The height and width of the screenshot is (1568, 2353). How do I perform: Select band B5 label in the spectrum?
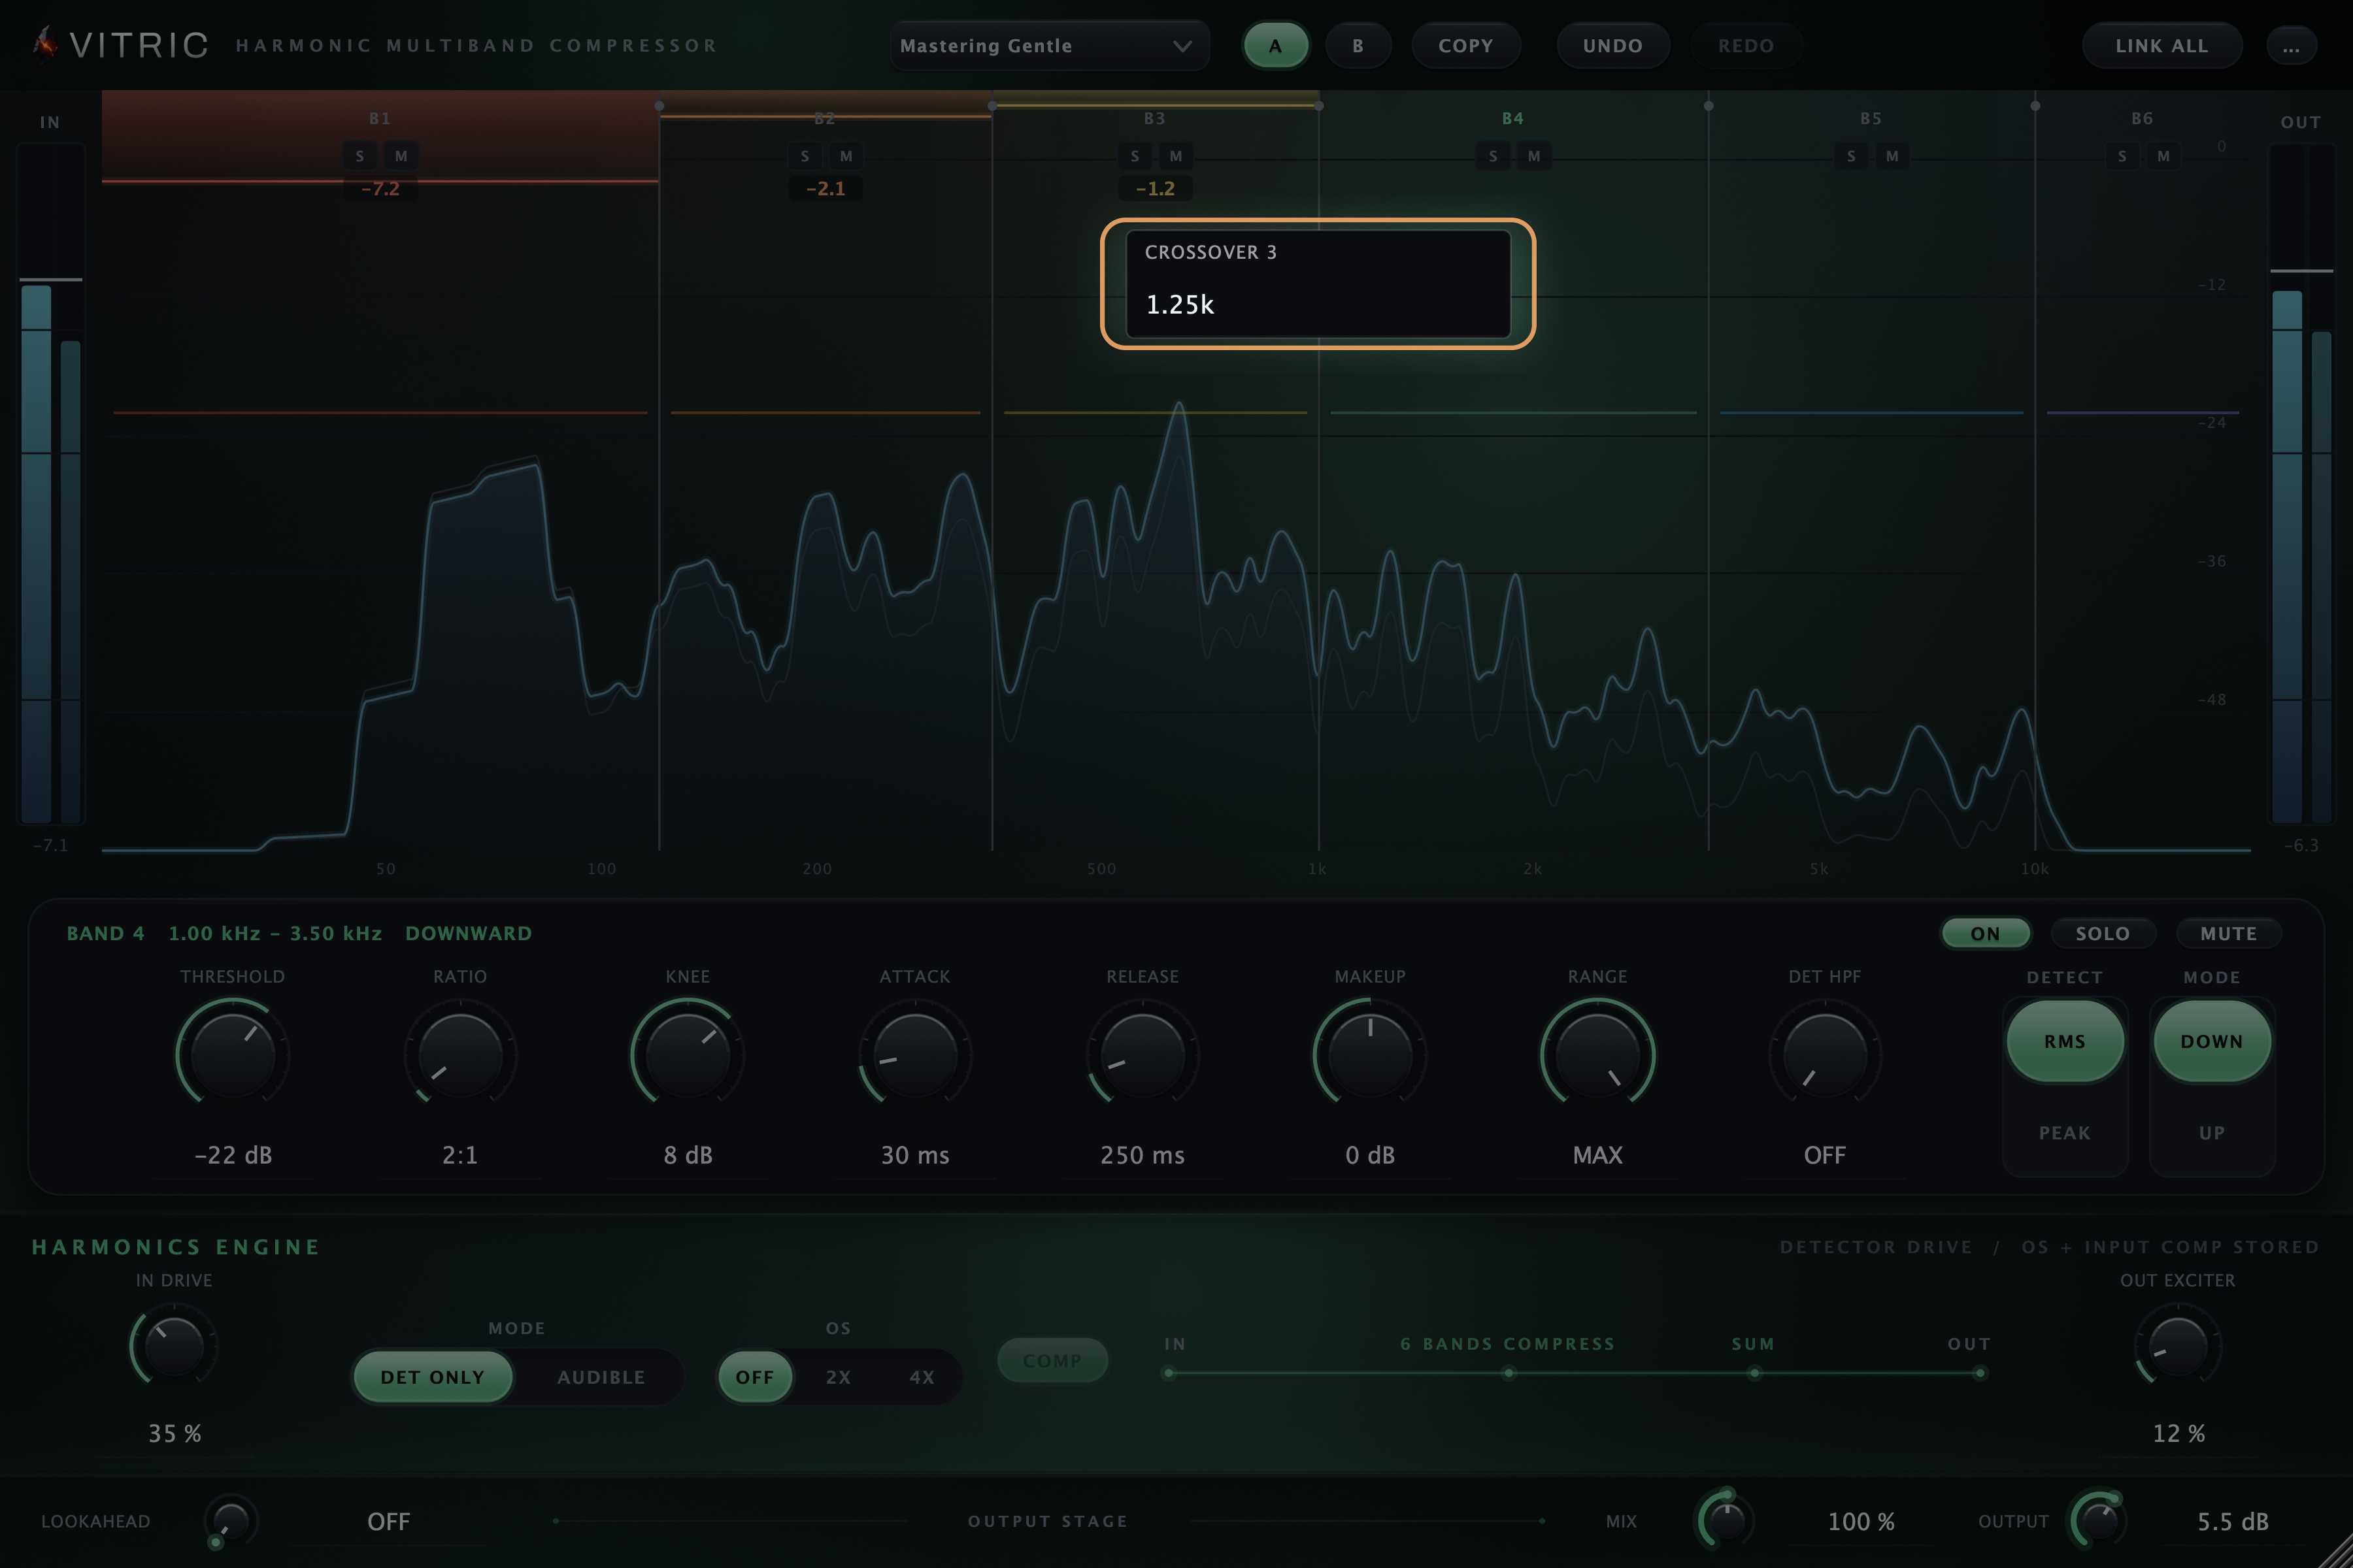coord(1871,118)
